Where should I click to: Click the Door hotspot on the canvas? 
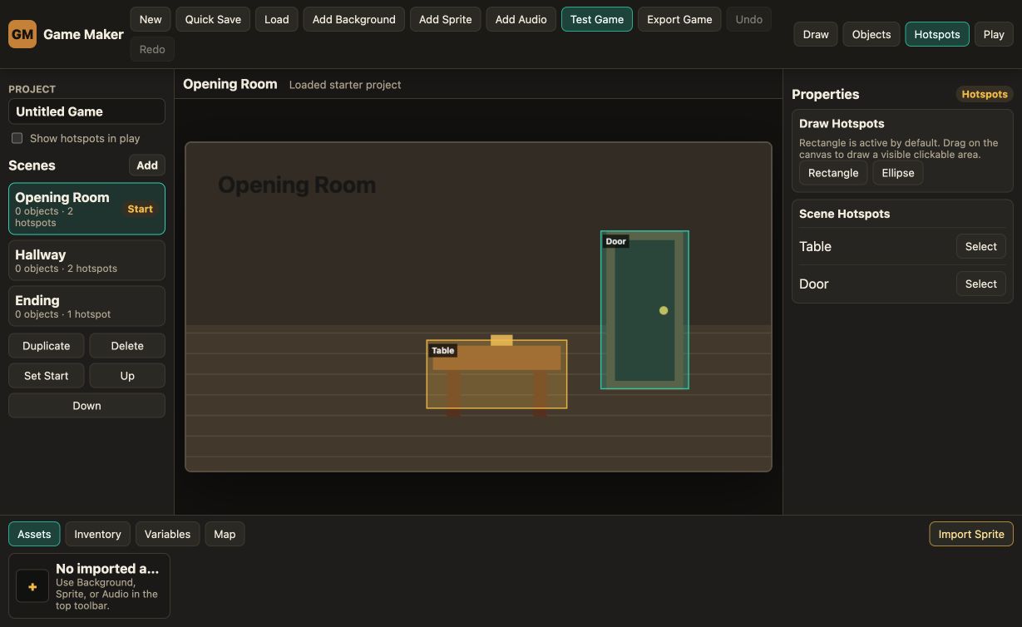click(644, 309)
